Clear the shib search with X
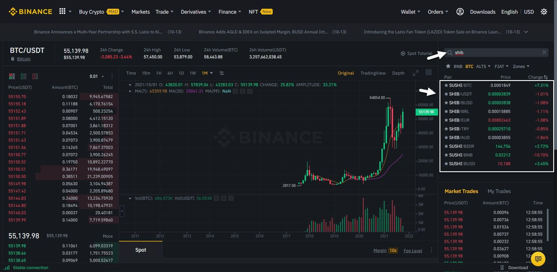The height and width of the screenshot is (272, 557). 544,53
